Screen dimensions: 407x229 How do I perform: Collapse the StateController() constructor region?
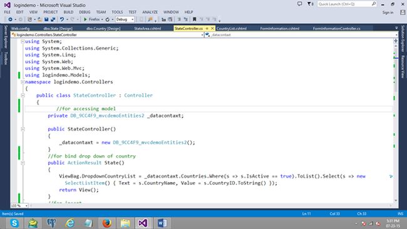(x=23, y=129)
